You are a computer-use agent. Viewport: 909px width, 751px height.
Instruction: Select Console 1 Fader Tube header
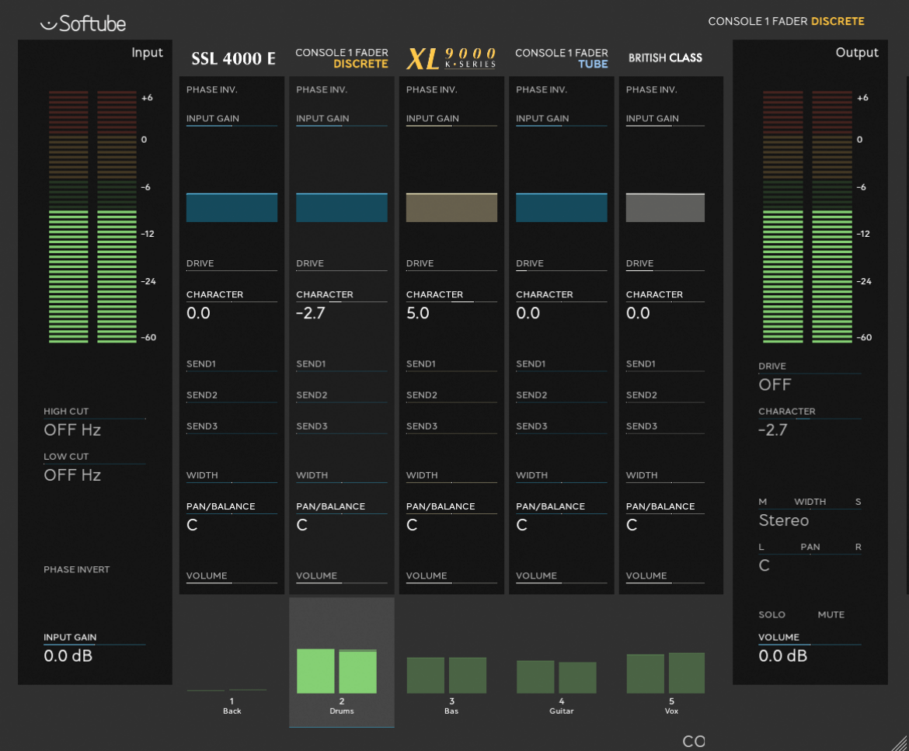[561, 58]
